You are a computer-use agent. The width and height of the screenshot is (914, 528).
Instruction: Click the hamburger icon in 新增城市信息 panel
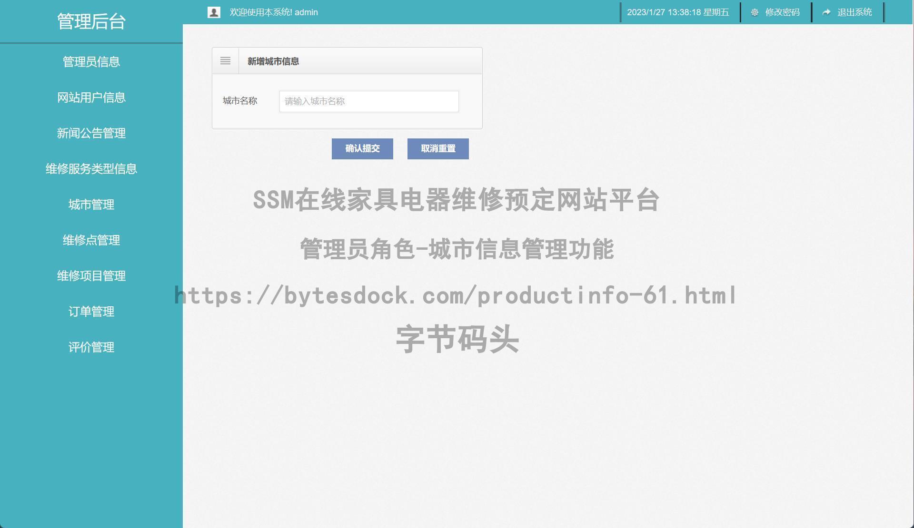click(225, 61)
